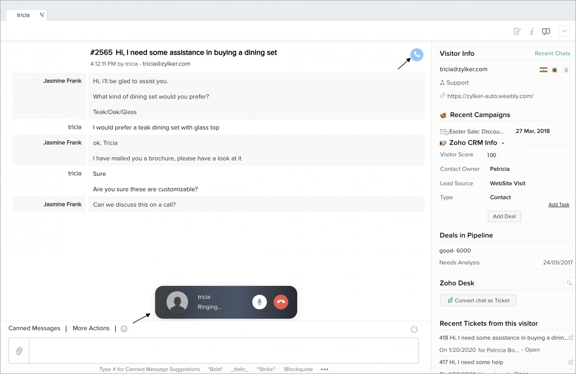This screenshot has width=576, height=374.
Task: Open the emoji picker smiley icon
Action: point(124,329)
